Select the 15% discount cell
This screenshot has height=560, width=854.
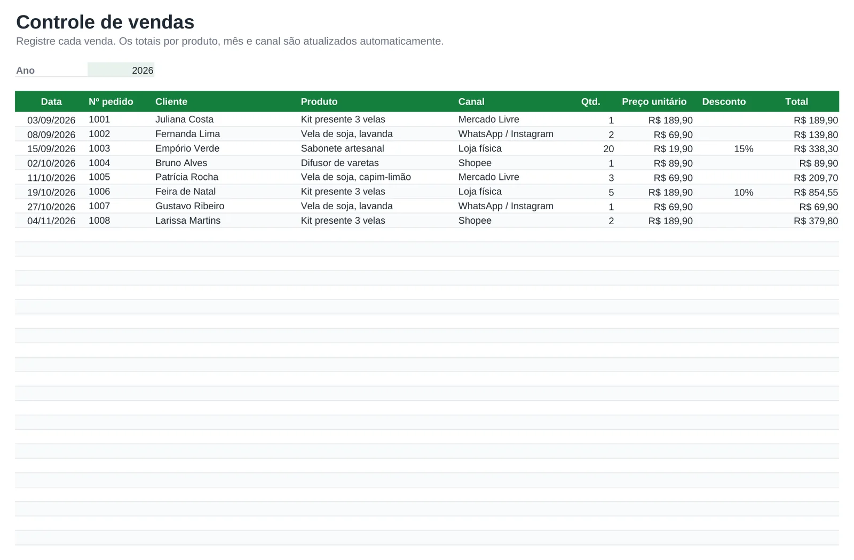[724, 148]
